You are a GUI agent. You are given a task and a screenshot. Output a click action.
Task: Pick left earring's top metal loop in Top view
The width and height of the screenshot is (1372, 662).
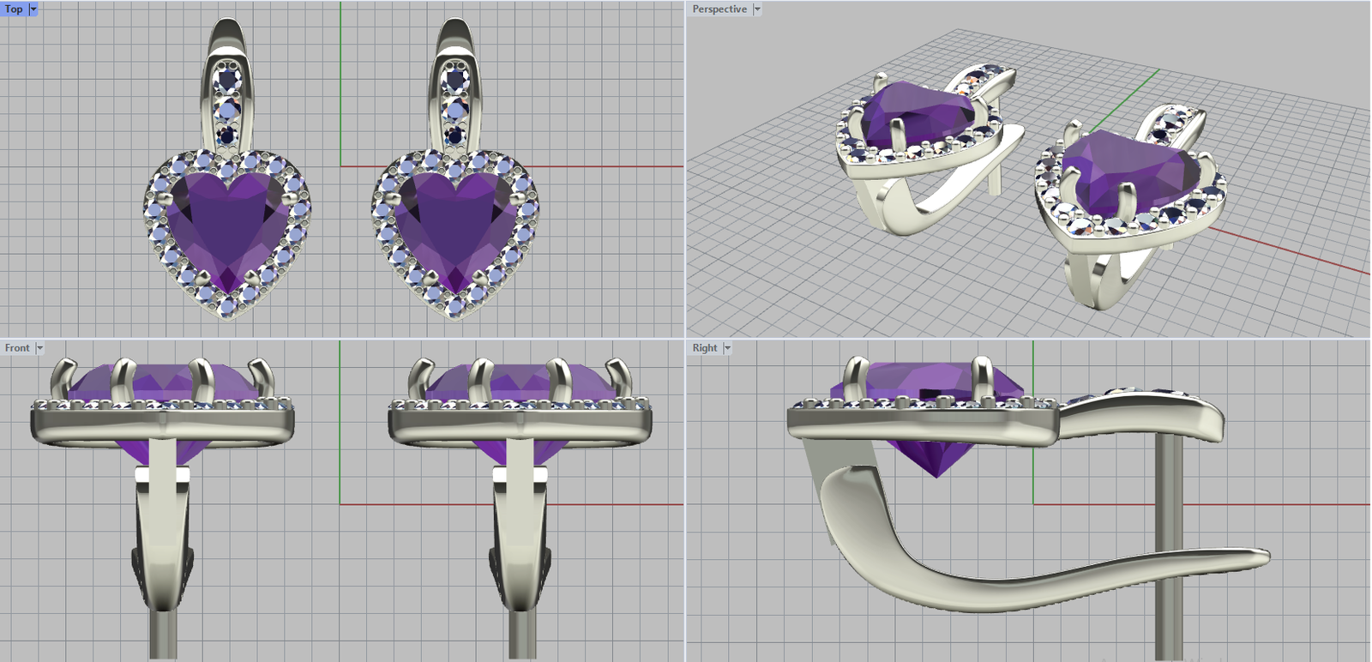226,39
